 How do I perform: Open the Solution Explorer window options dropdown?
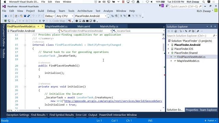(207, 26)
